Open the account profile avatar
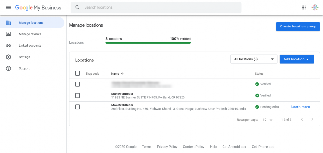This screenshot has height=153, width=323. coord(315,8)
